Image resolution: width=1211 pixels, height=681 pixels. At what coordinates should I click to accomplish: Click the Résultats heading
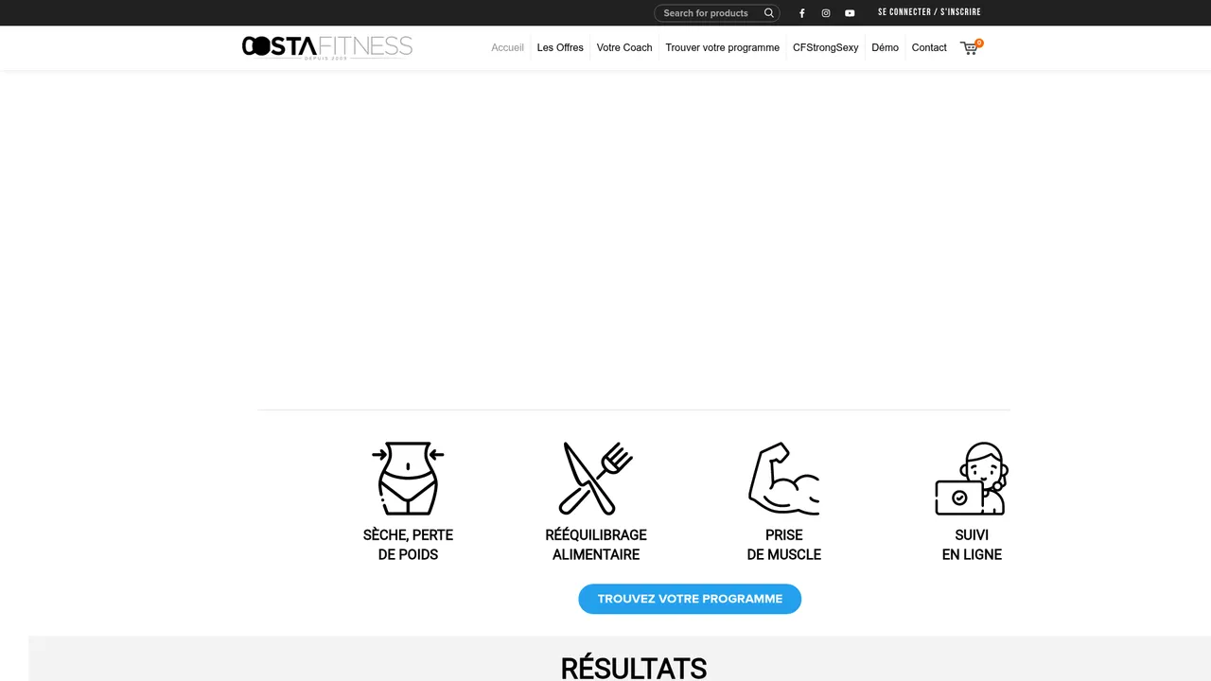(634, 668)
